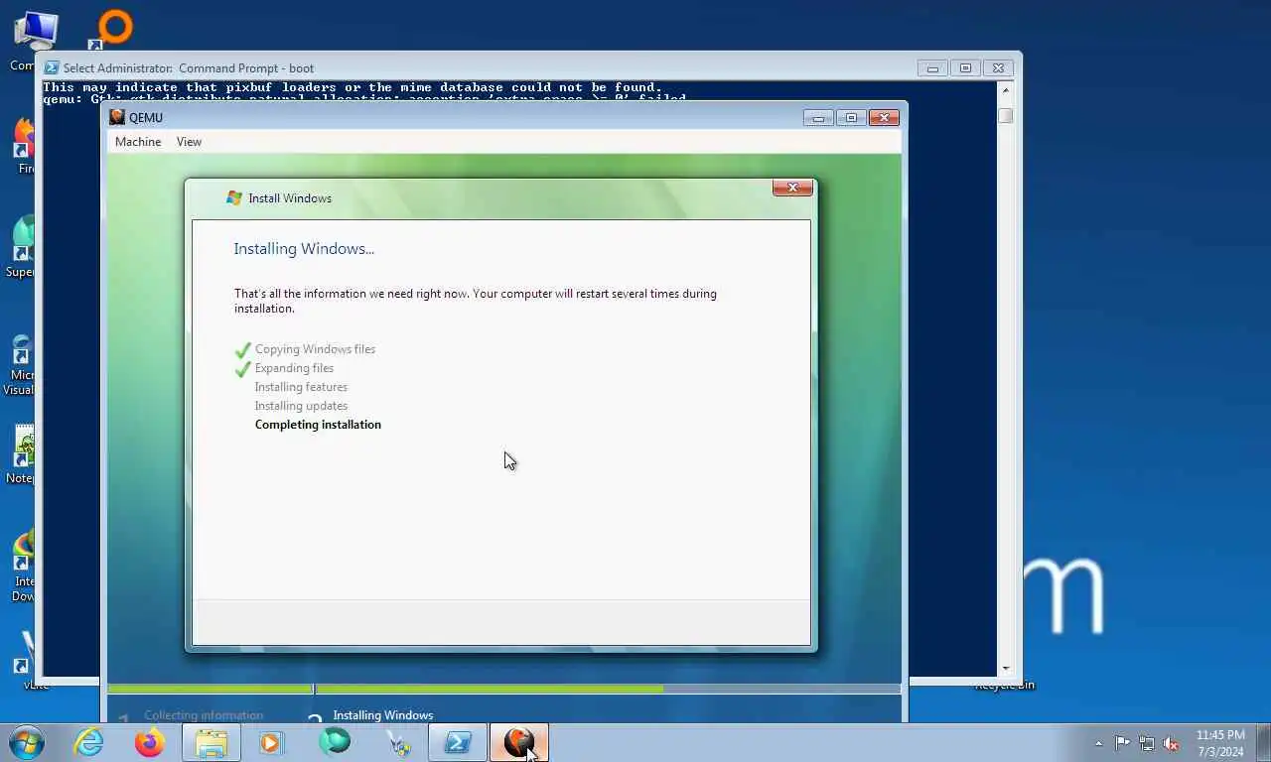Viewport: 1271px width, 762px height.
Task: Click the QEMU taskbar button
Action: [519, 742]
